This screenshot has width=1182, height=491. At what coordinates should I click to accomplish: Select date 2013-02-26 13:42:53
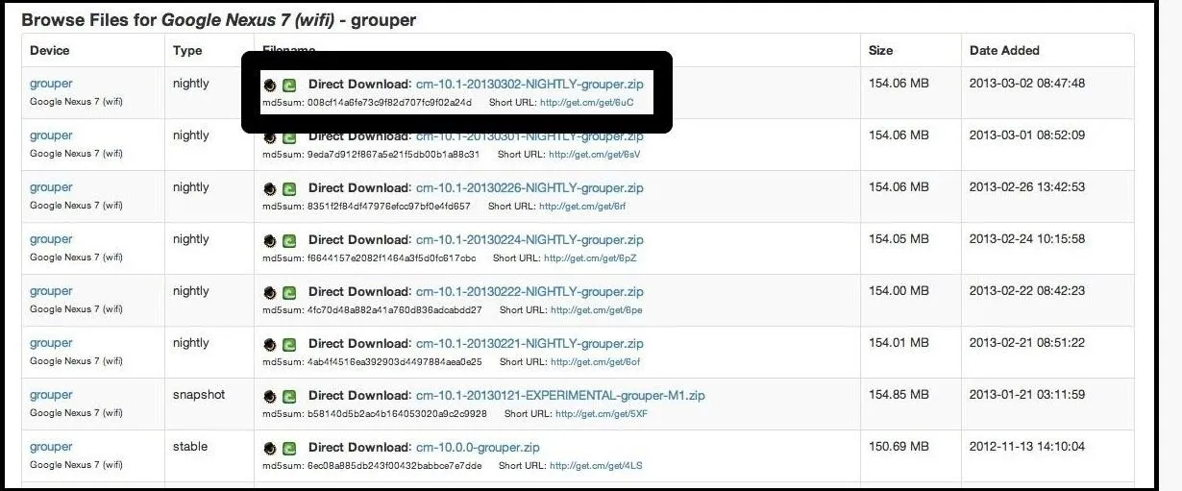point(1027,187)
